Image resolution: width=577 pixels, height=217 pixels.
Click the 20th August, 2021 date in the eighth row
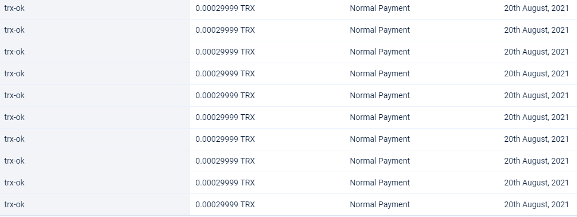tap(536, 161)
